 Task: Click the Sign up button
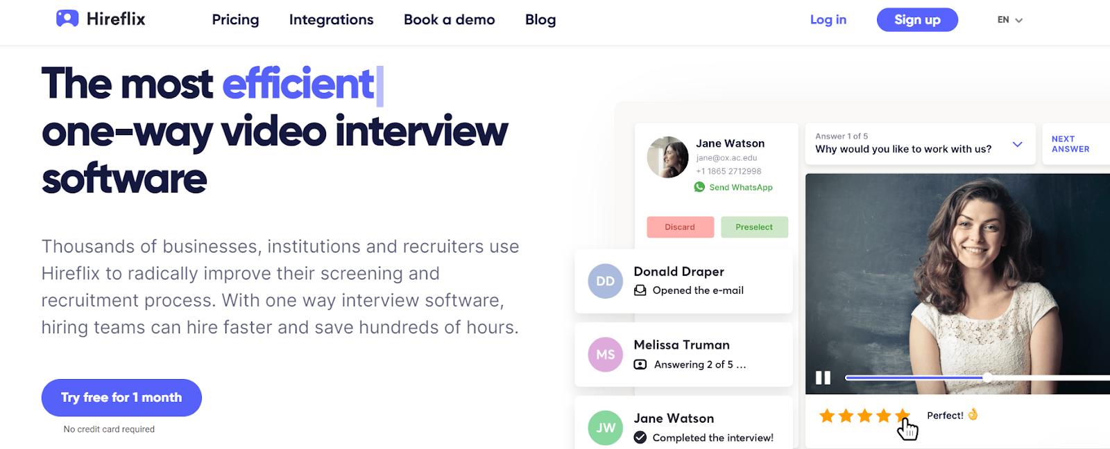point(917,19)
